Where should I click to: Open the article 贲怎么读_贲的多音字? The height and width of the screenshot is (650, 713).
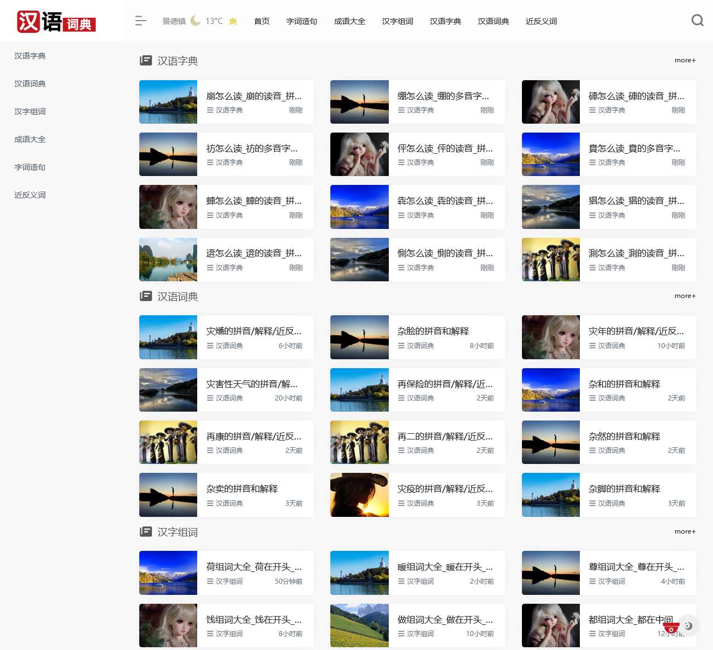tap(634, 148)
